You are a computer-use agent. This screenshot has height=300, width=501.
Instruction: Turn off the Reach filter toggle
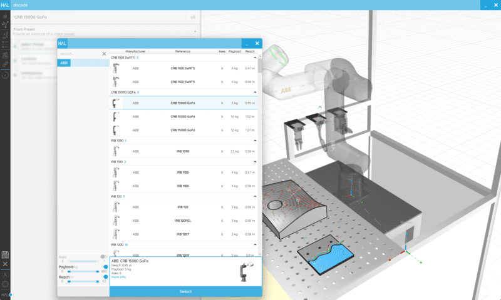click(105, 277)
